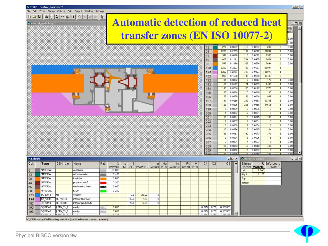Click the double-arrow width toolbar icon
The width and height of the screenshot is (328, 246).
click(62, 17)
